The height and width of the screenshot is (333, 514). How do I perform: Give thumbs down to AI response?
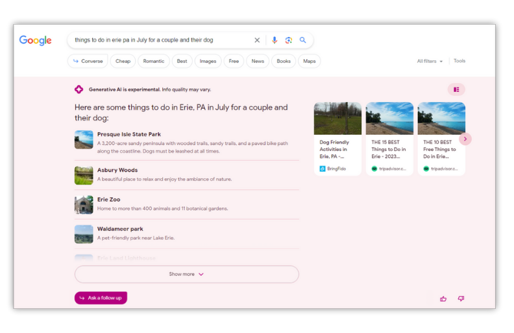click(x=461, y=299)
